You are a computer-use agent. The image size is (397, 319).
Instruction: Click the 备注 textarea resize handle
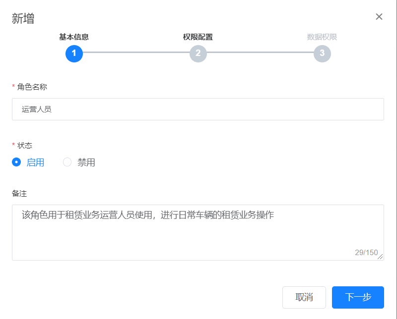(x=381, y=257)
